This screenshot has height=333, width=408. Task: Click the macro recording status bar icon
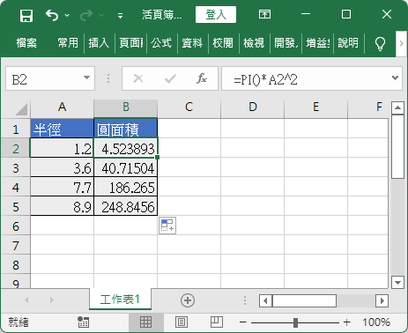click(83, 322)
